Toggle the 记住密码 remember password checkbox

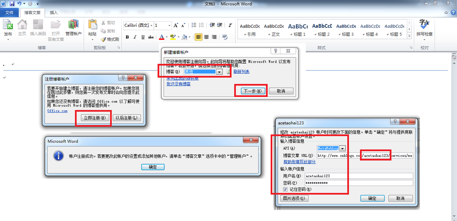coord(285,189)
